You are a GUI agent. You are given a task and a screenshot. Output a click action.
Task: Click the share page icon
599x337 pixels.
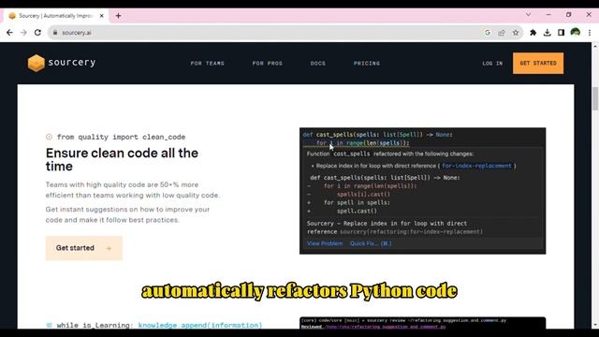tap(502, 33)
